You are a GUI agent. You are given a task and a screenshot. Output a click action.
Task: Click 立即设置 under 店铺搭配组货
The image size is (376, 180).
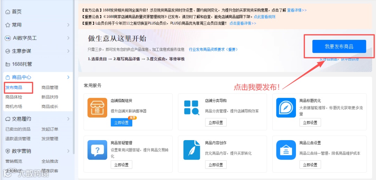(122, 123)
